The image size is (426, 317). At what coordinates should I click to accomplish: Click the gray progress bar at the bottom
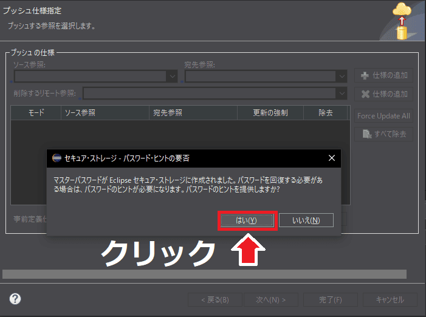[x=204, y=274]
